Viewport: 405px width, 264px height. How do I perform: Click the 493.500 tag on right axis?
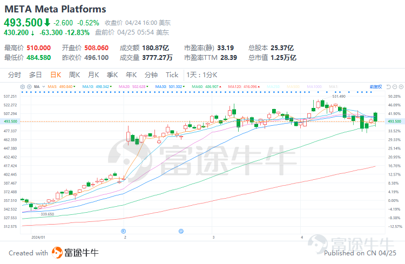tap(394, 121)
